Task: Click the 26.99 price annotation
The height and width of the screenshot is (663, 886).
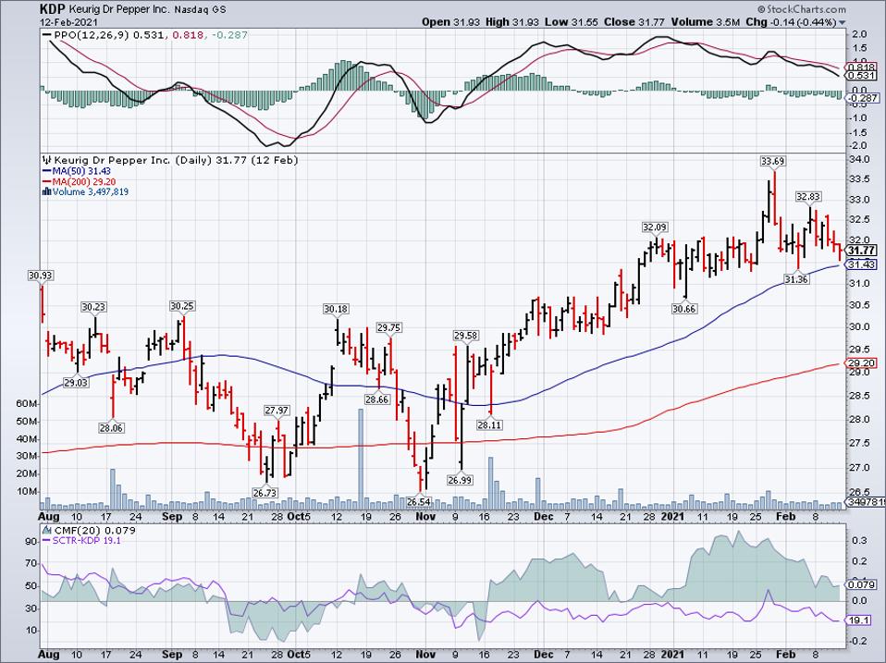Action: (x=460, y=480)
